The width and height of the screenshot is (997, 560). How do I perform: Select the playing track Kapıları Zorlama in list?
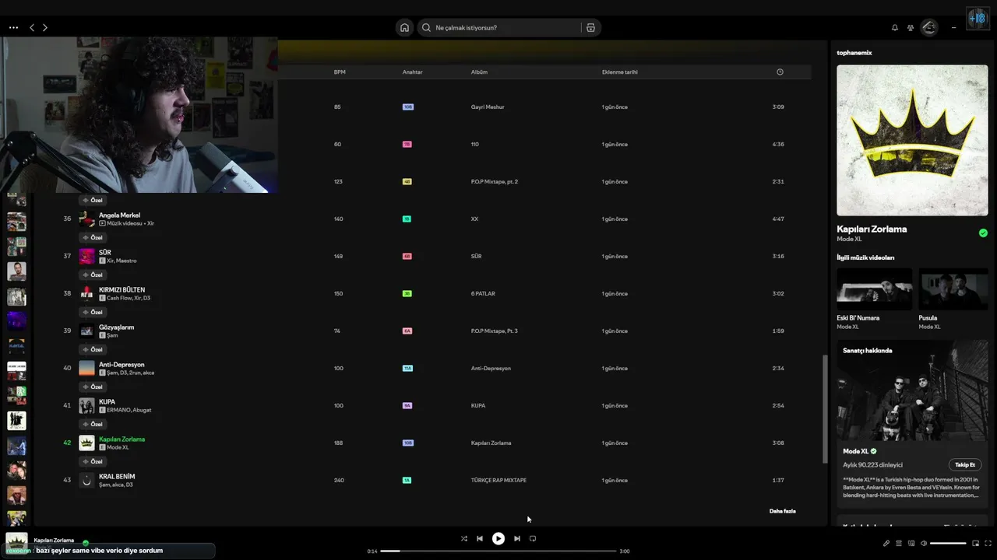(122, 439)
